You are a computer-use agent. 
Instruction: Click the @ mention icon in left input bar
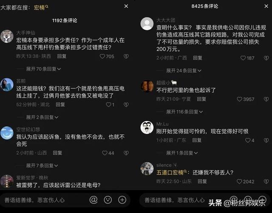(x=93, y=200)
